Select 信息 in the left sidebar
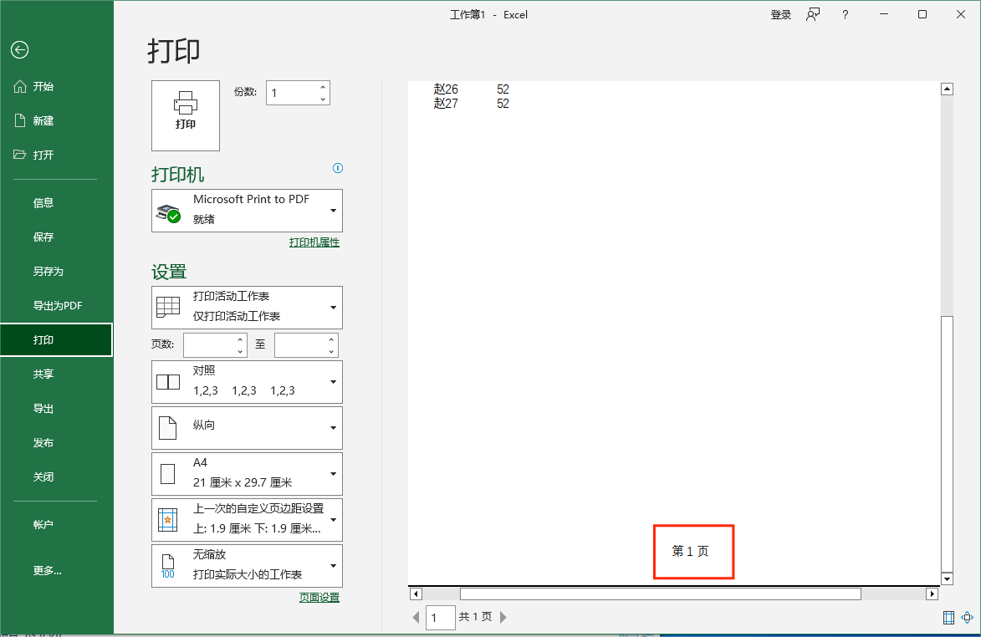Image resolution: width=981 pixels, height=637 pixels. pyautogui.click(x=43, y=202)
